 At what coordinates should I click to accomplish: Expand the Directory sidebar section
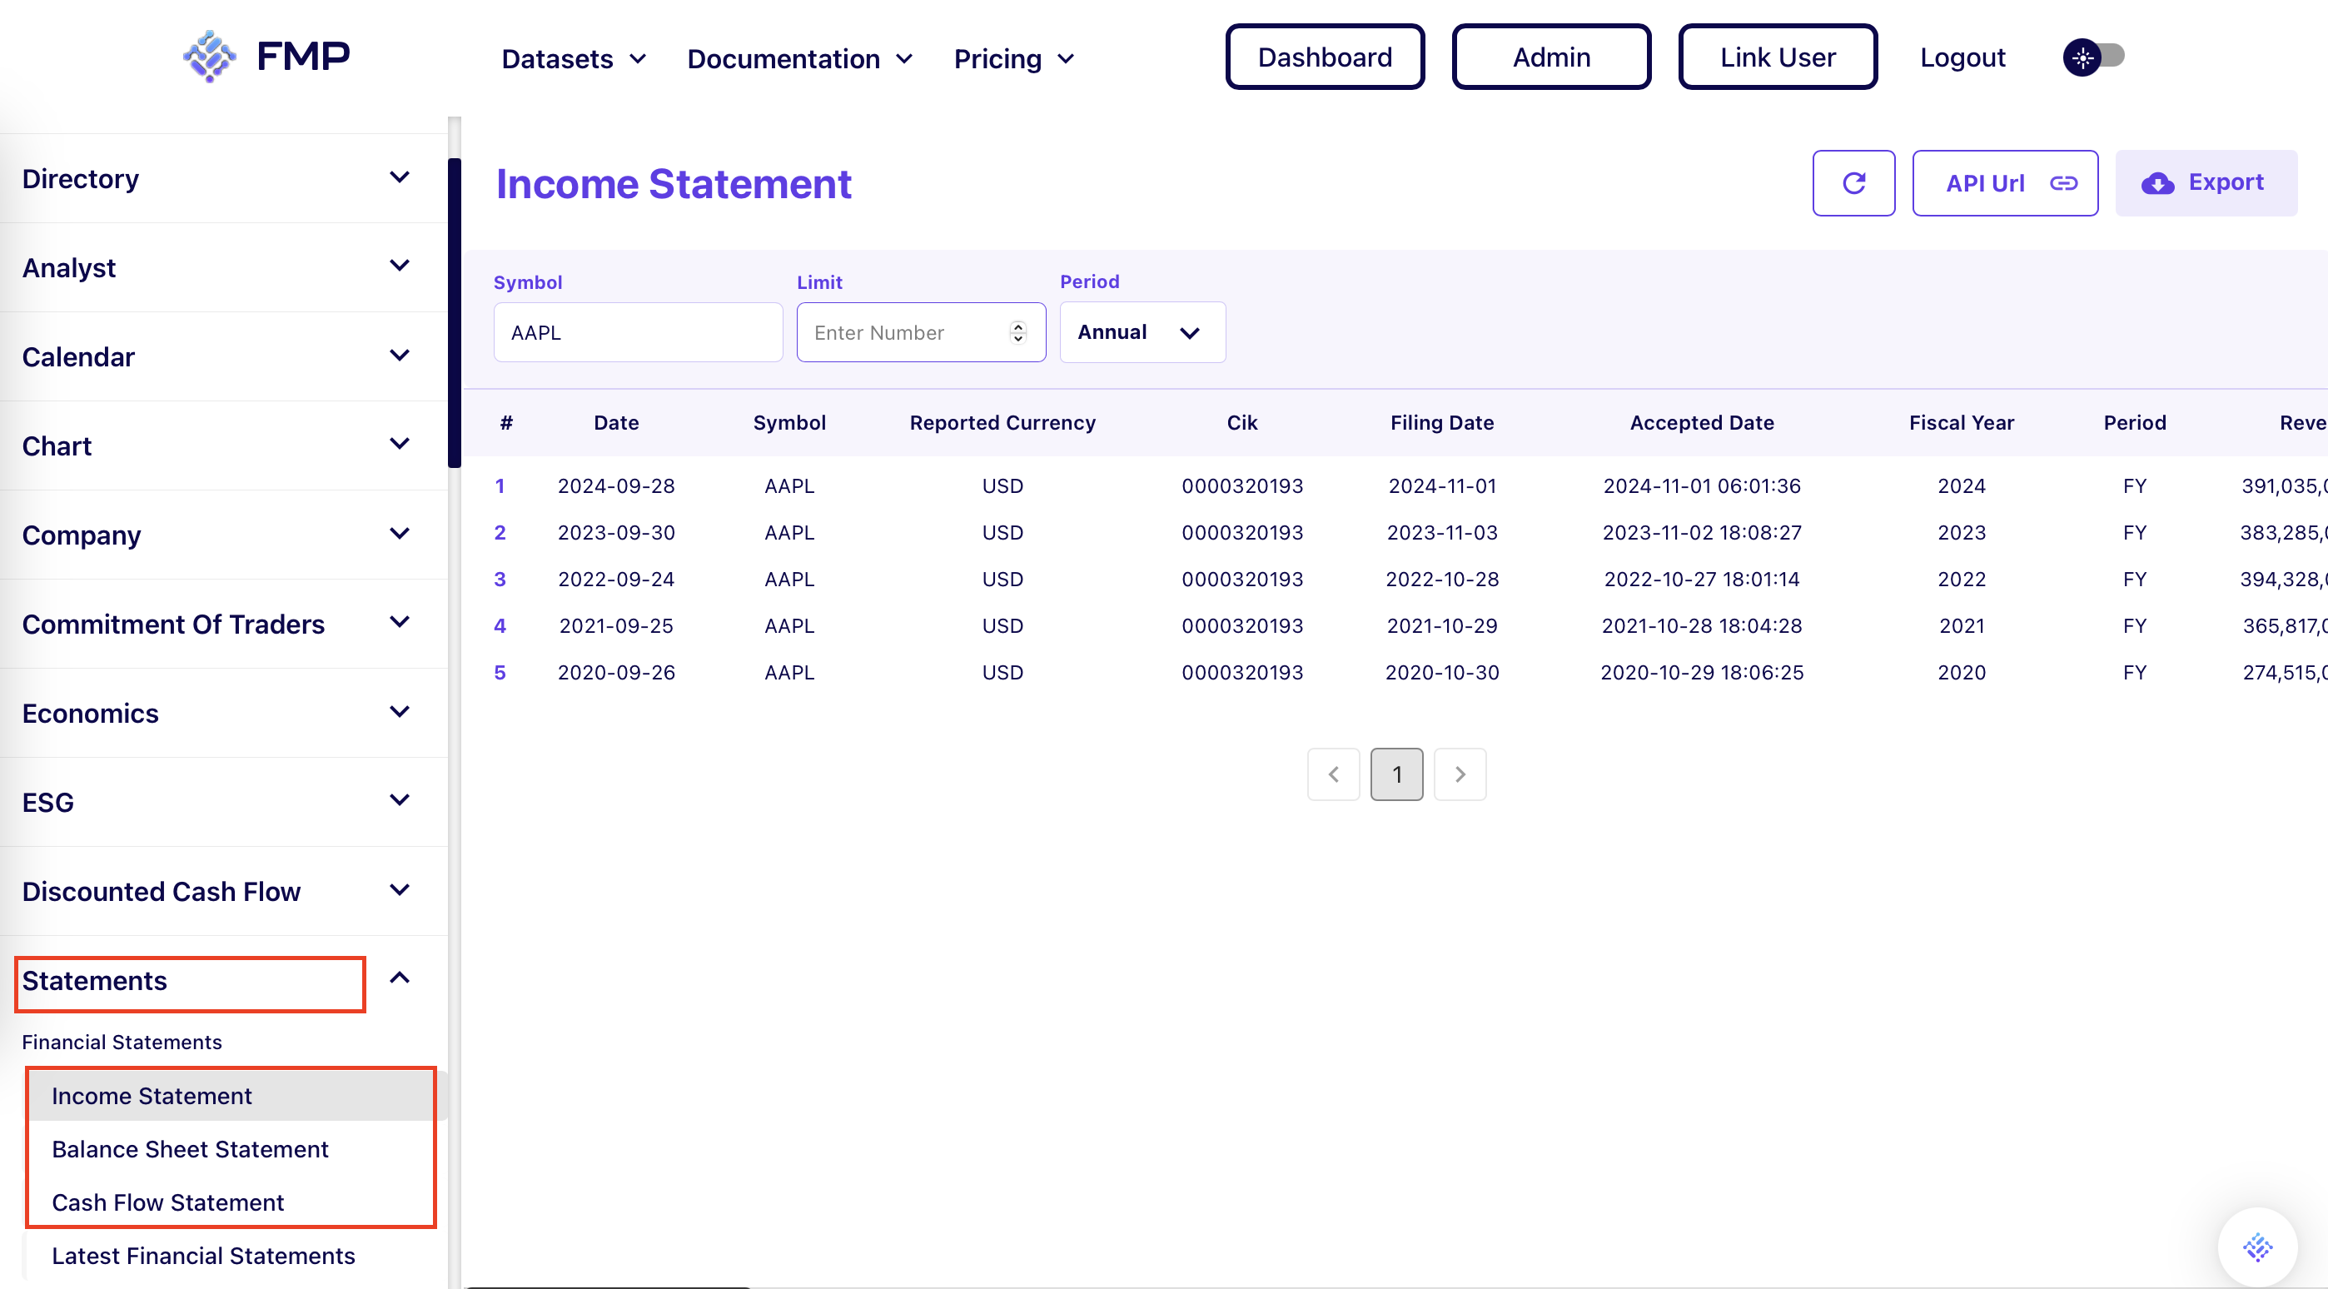(x=223, y=178)
